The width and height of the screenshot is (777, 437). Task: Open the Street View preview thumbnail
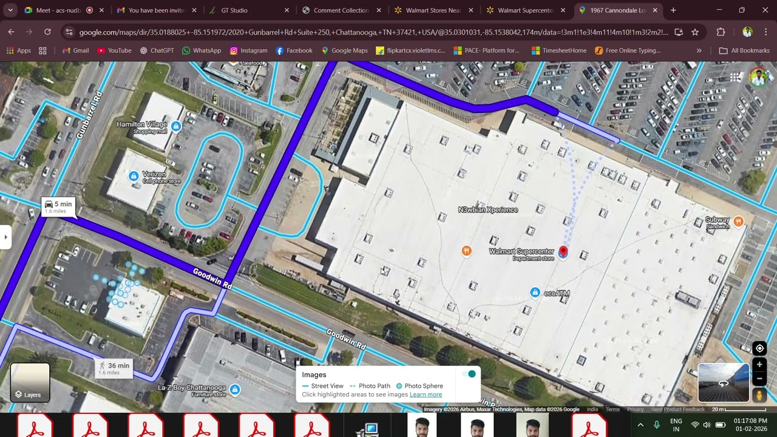click(x=724, y=382)
